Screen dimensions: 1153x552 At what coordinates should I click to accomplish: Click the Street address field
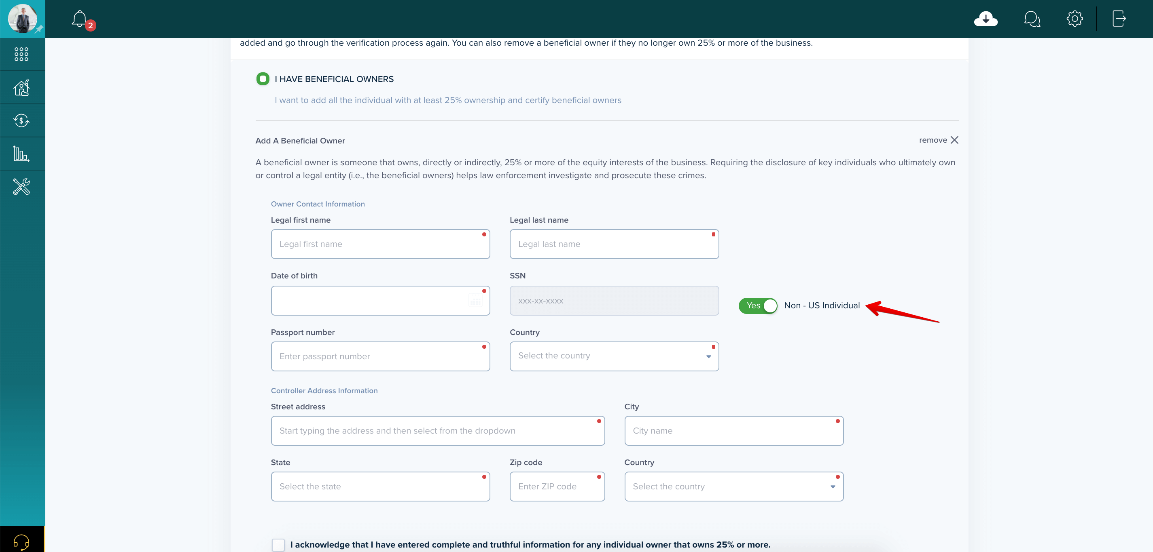(438, 430)
